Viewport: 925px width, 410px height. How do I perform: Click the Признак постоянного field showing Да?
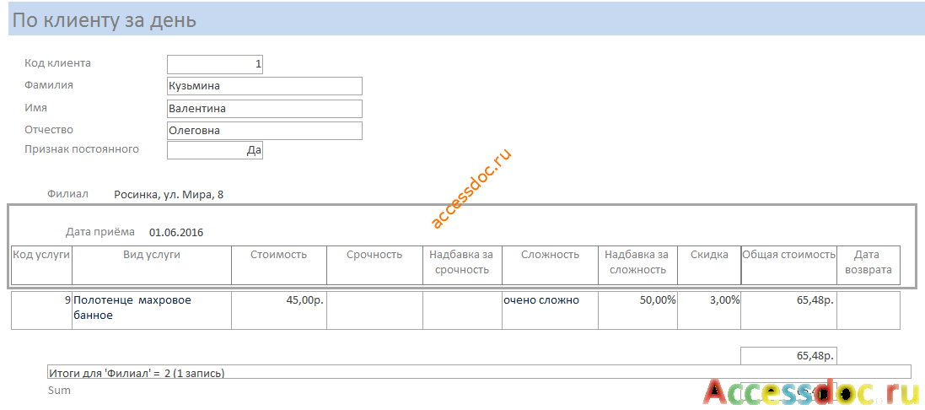coord(215,150)
